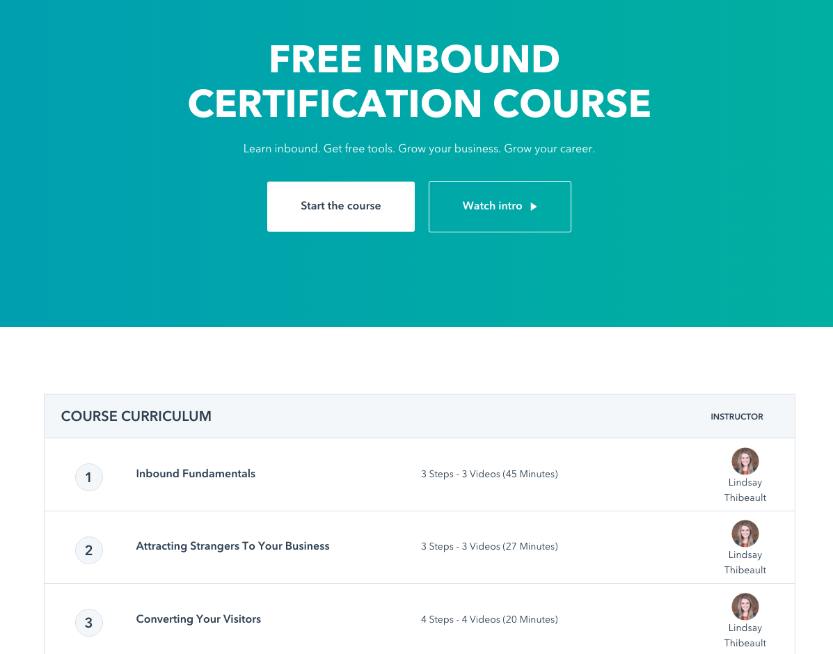
Task: Click '3 Steps - 3 Videos (45 Minutes)' text
Action: (489, 474)
